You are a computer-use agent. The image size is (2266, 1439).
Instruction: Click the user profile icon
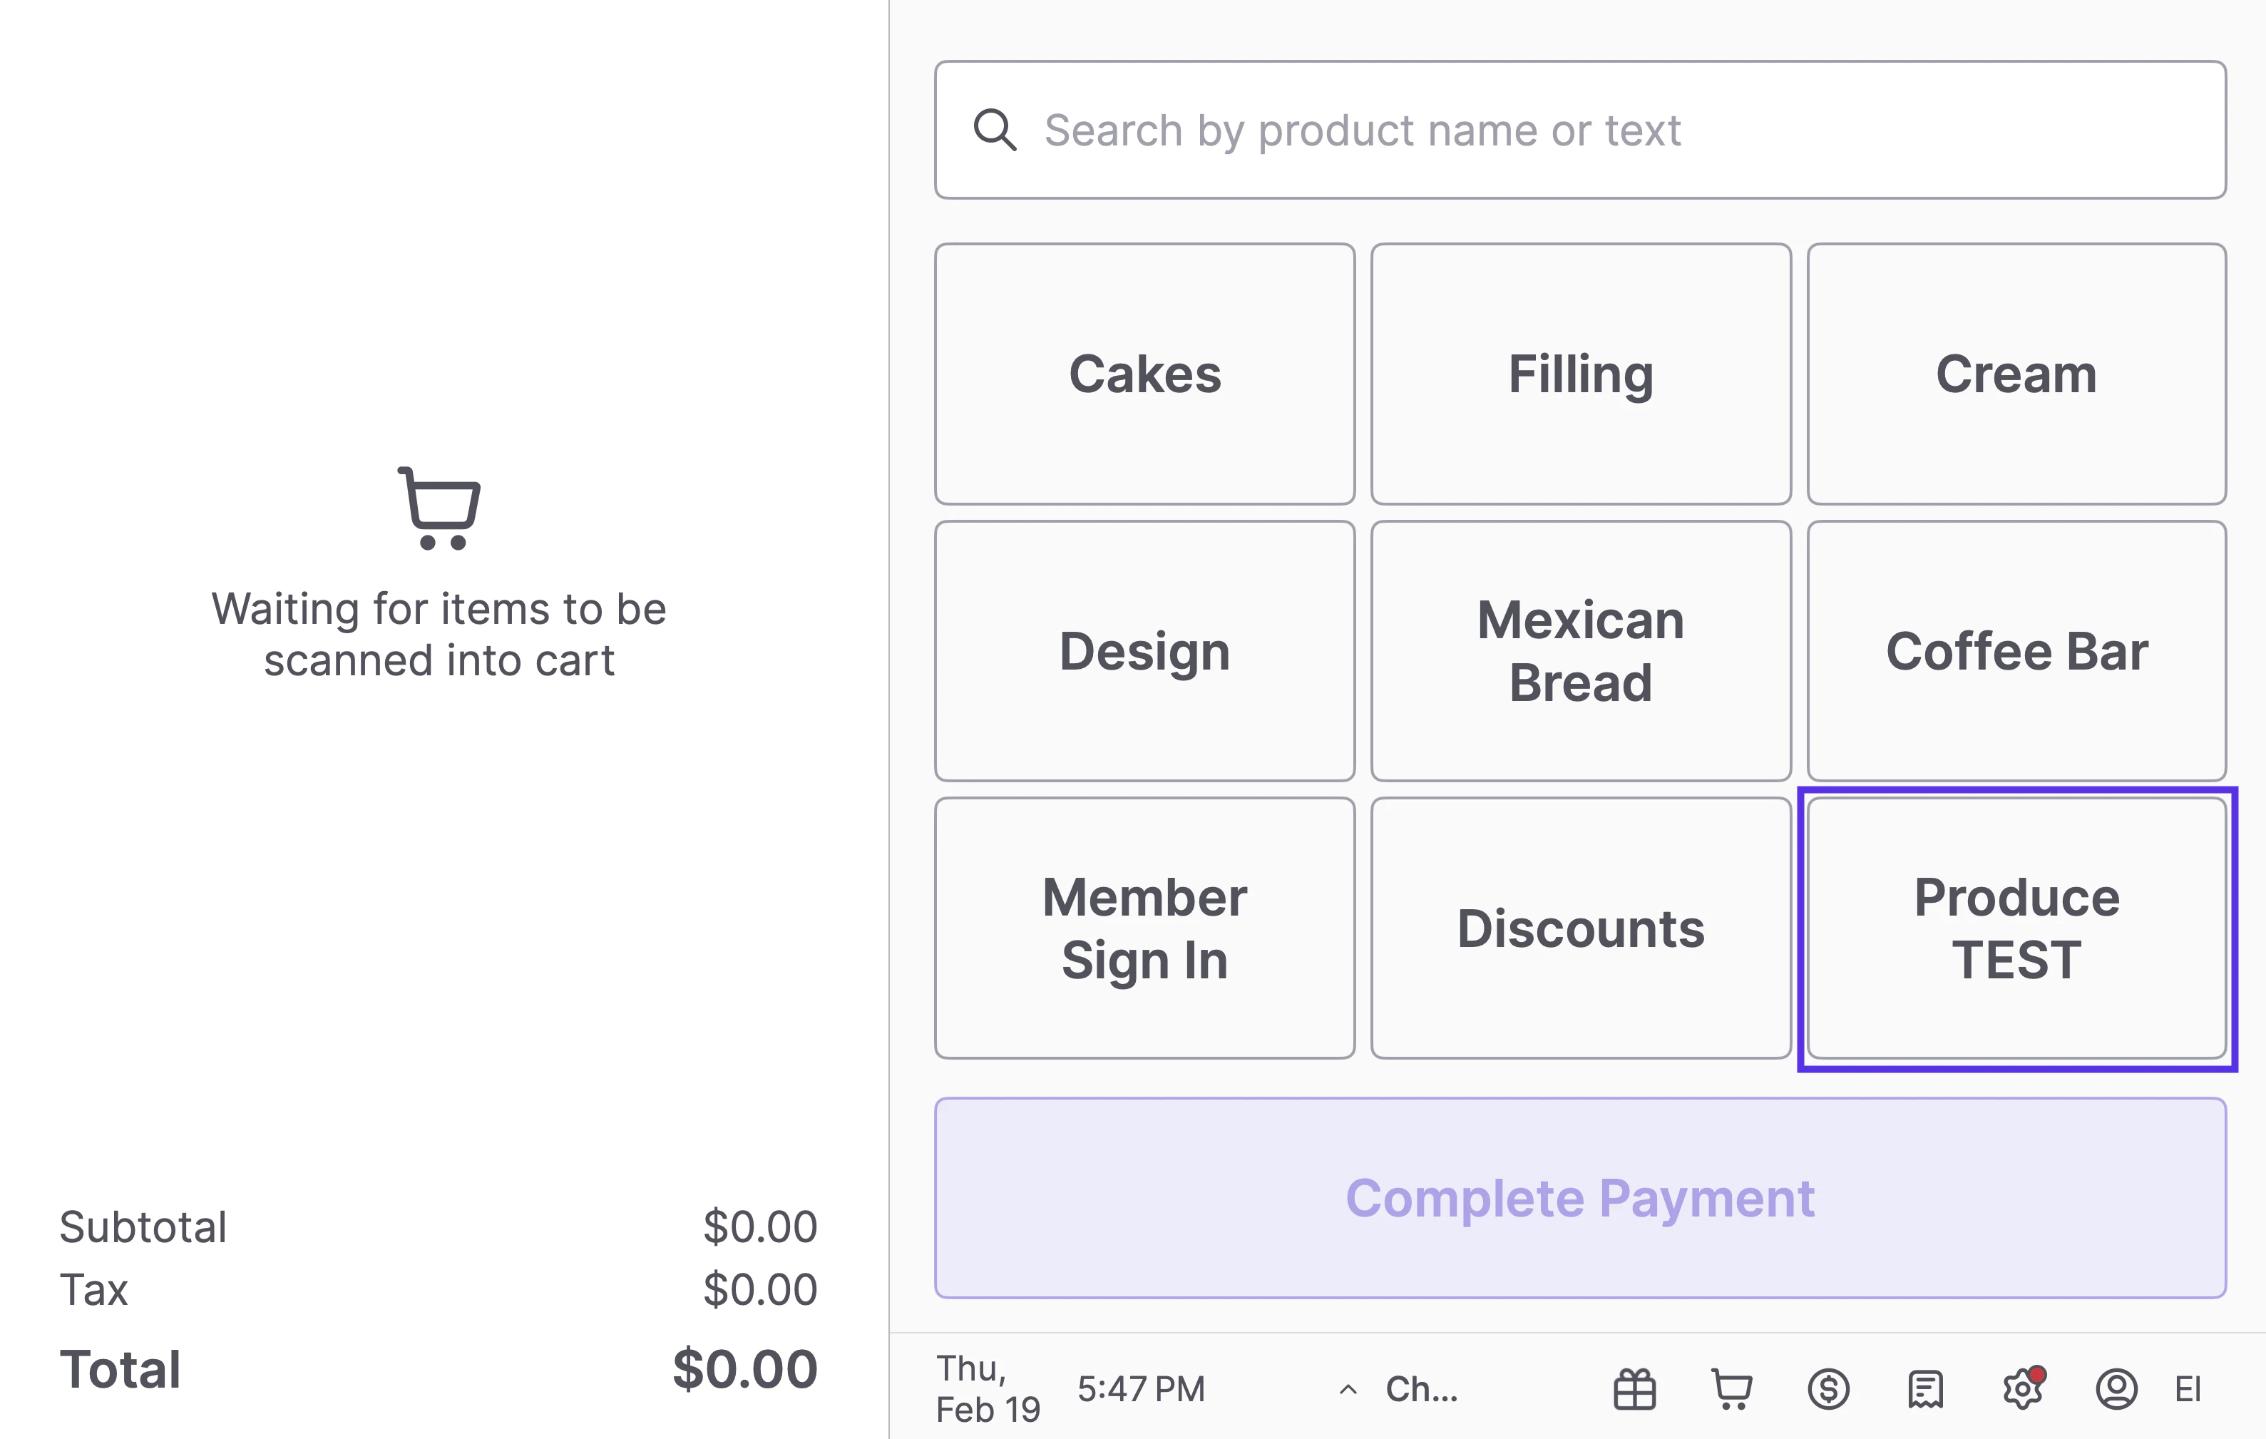point(2116,1389)
